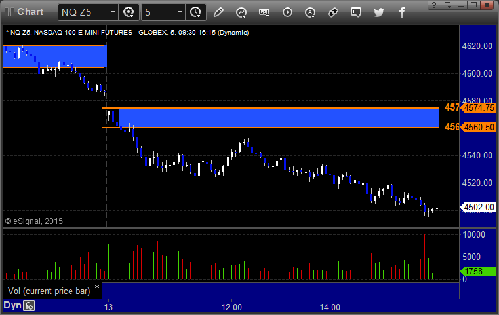This screenshot has width=499, height=315.
Task: Start bar replay play icon
Action: (x=287, y=12)
